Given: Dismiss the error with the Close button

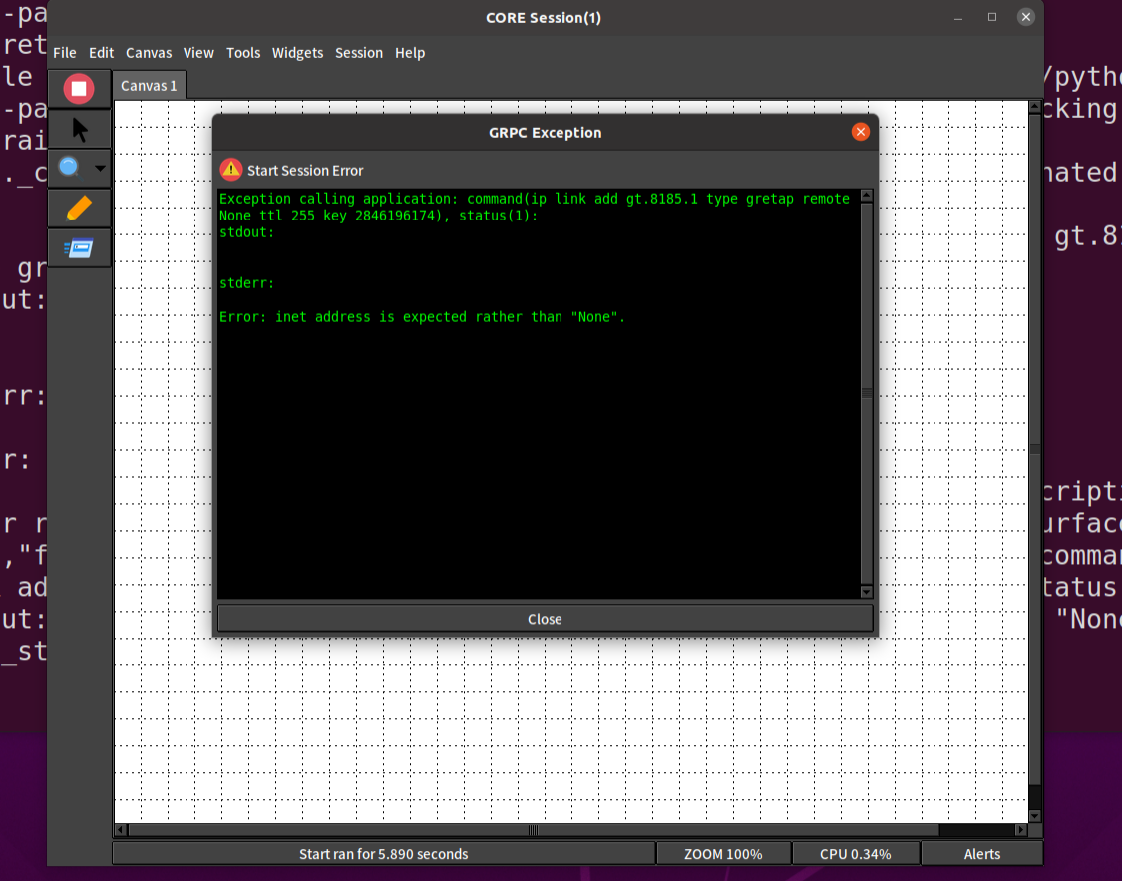Looking at the screenshot, I should (545, 618).
